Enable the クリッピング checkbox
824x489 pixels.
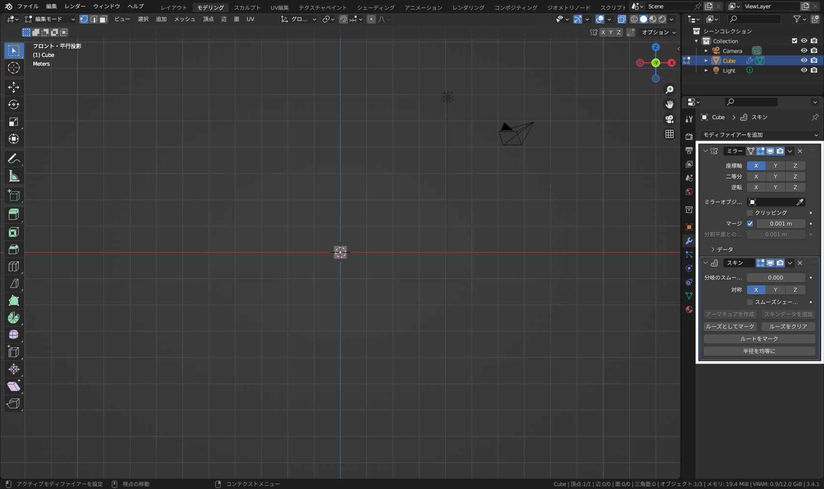pyautogui.click(x=750, y=213)
